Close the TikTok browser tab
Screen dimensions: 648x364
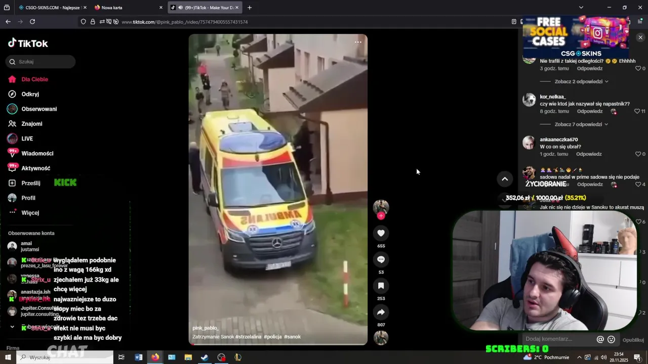pos(236,8)
